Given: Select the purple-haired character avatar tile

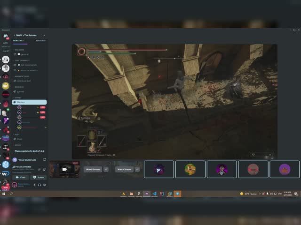Looking at the screenshot, I should 222,169.
